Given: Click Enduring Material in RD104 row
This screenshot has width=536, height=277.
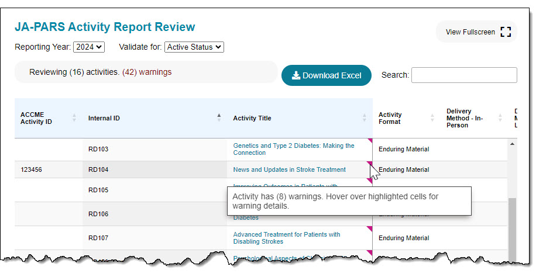Looking at the screenshot, I should [x=404, y=169].
